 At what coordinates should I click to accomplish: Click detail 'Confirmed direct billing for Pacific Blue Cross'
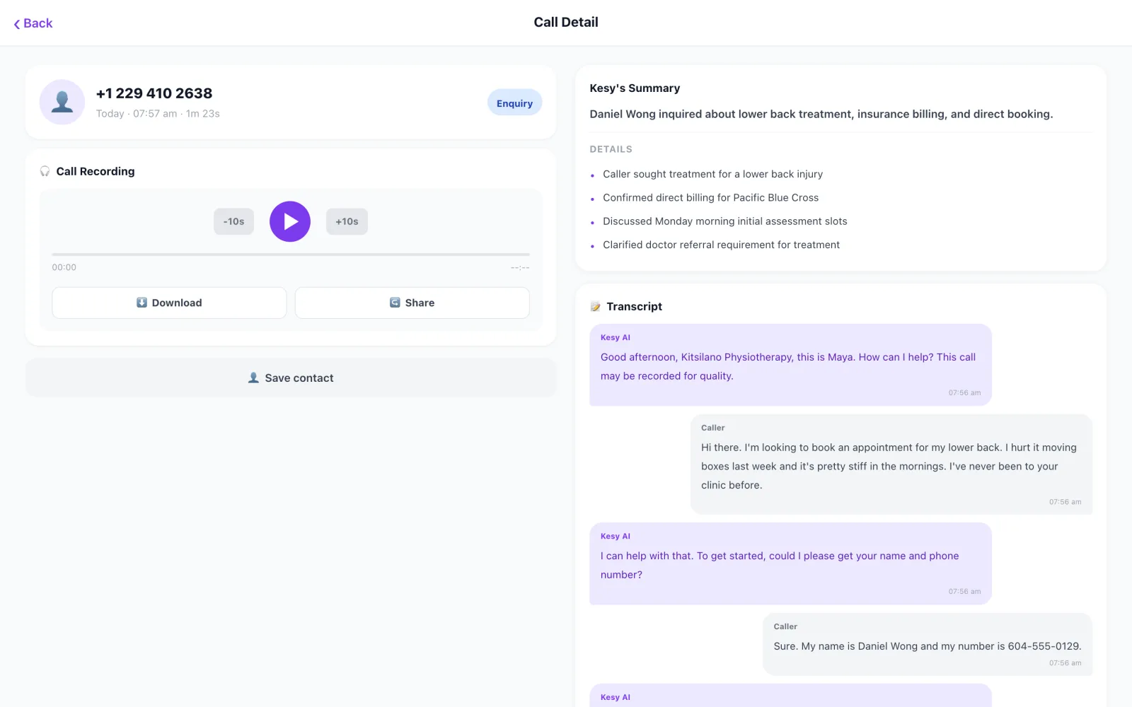click(710, 198)
